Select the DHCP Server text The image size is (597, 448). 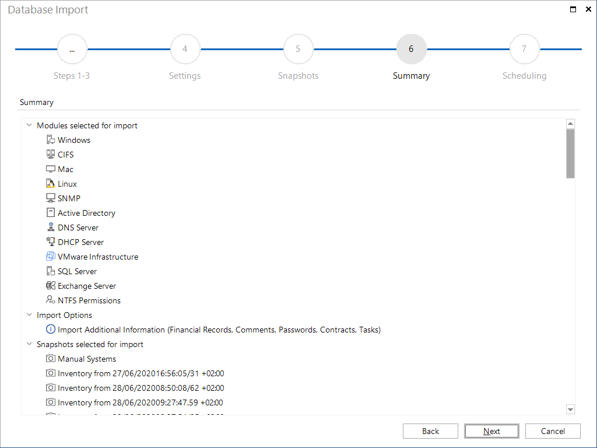(80, 242)
